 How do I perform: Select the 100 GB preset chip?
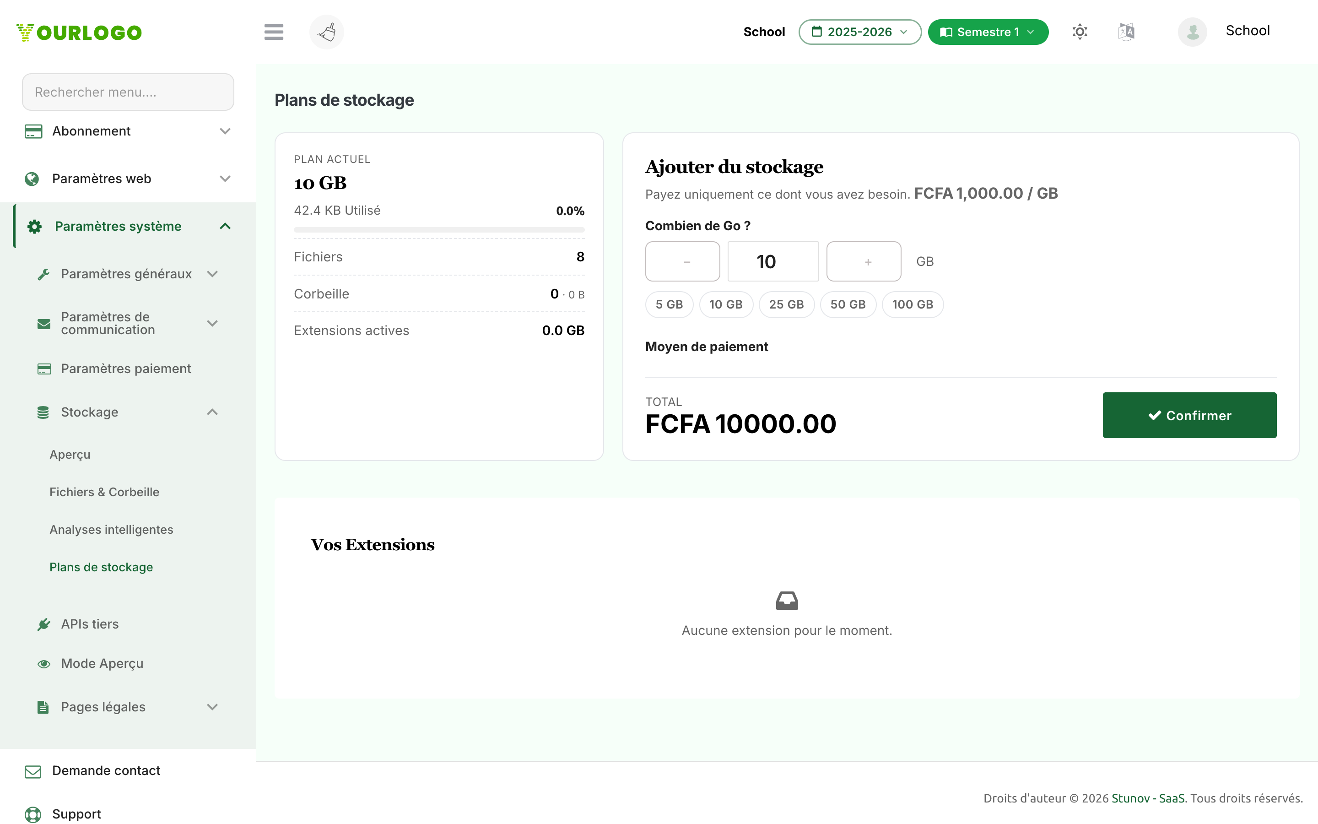pos(912,304)
